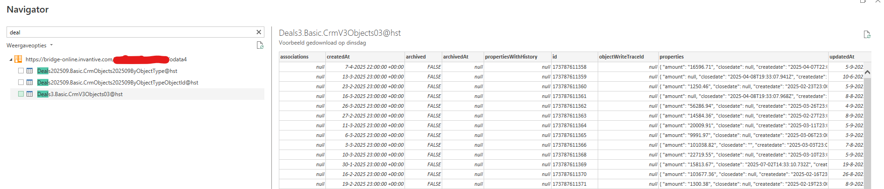Check the Deals202509 ByObjectType@hst checkbox

click(x=21, y=71)
